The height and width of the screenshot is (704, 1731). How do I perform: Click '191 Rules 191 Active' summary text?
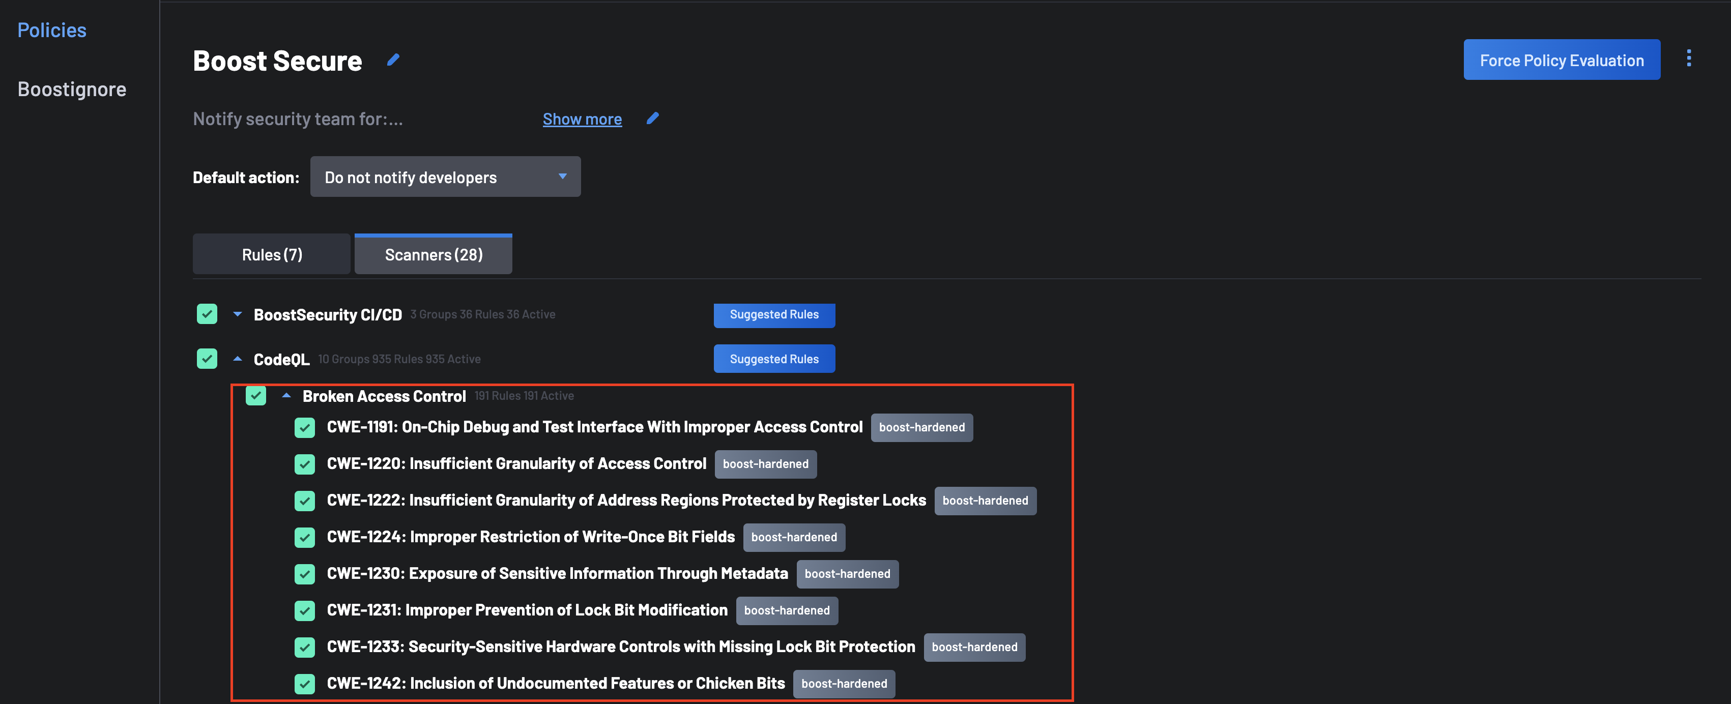524,396
